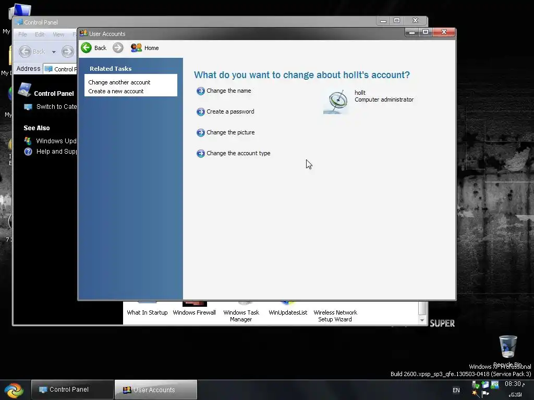Maximize the User Accounts window
The image size is (534, 400).
[426, 32]
